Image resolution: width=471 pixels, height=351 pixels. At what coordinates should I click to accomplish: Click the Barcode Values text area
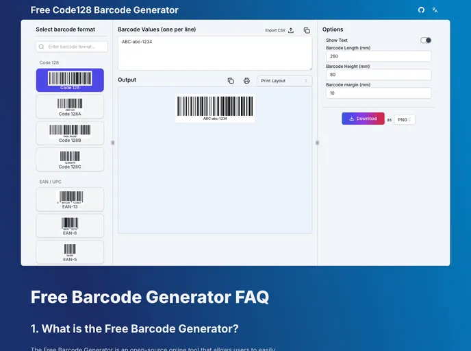(215, 53)
